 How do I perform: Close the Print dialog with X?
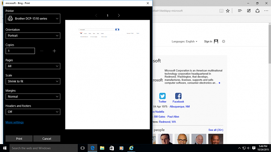(x=148, y=3)
